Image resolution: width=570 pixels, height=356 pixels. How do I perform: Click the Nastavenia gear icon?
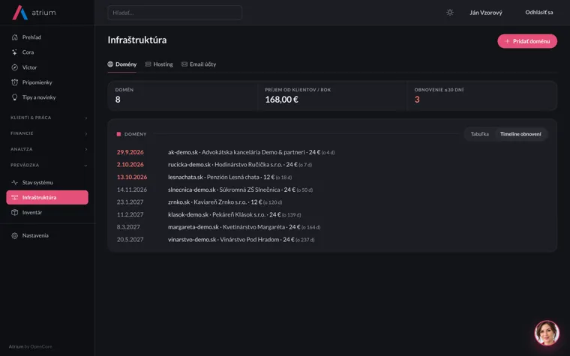[x=14, y=235]
